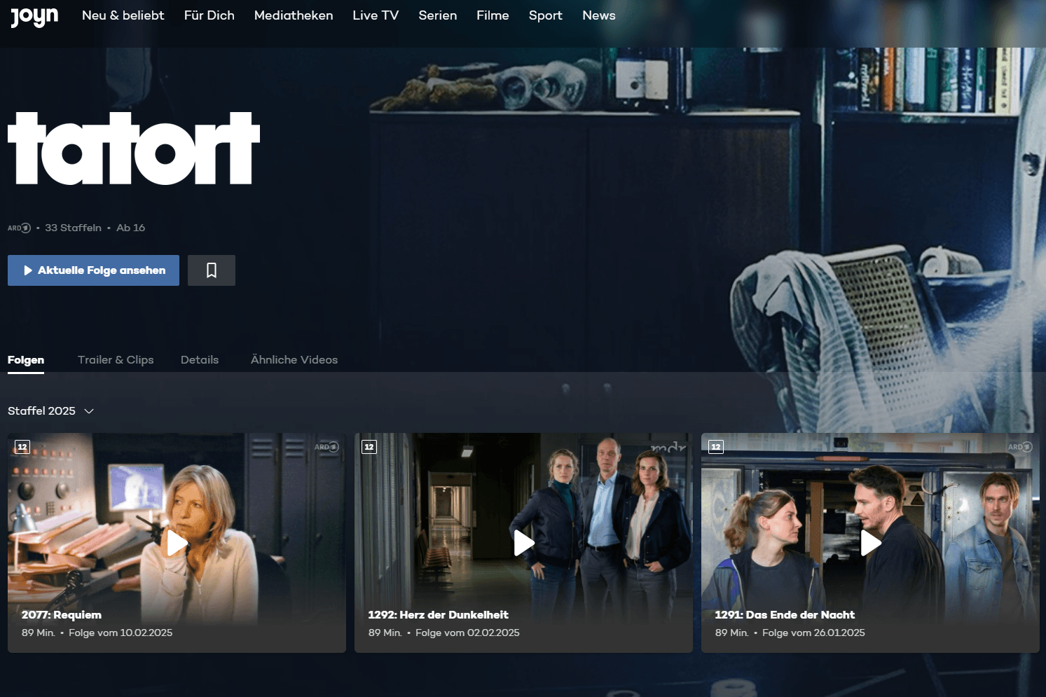Select Live TV in the navigation

[x=376, y=15]
